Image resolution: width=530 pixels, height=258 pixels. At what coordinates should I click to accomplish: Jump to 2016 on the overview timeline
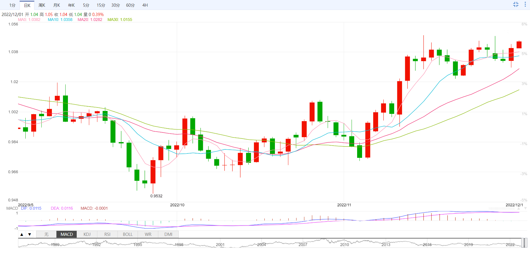[427, 245]
